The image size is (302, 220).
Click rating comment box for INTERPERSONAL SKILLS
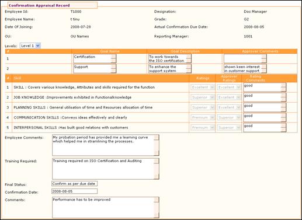coord(265,128)
